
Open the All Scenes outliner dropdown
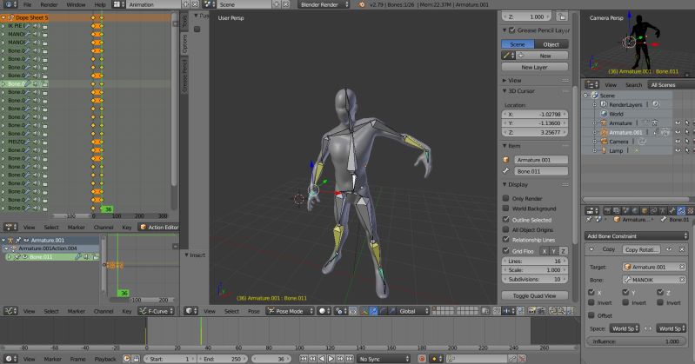(x=670, y=84)
